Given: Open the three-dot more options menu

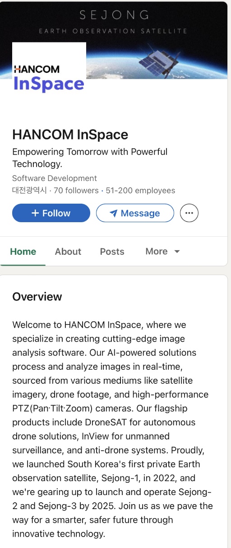Looking at the screenshot, I should 189,213.
